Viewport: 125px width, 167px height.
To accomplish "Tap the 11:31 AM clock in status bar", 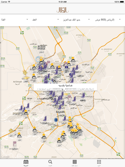I will click(x=62, y=2).
